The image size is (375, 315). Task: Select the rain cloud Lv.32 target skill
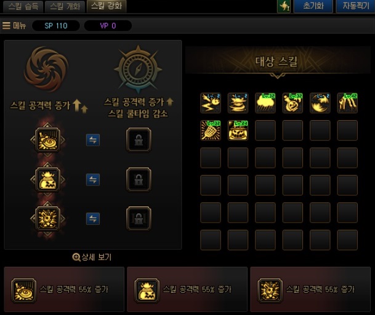click(265, 103)
